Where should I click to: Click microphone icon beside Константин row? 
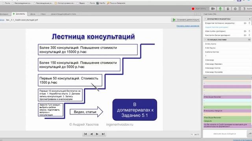(x=249, y=35)
